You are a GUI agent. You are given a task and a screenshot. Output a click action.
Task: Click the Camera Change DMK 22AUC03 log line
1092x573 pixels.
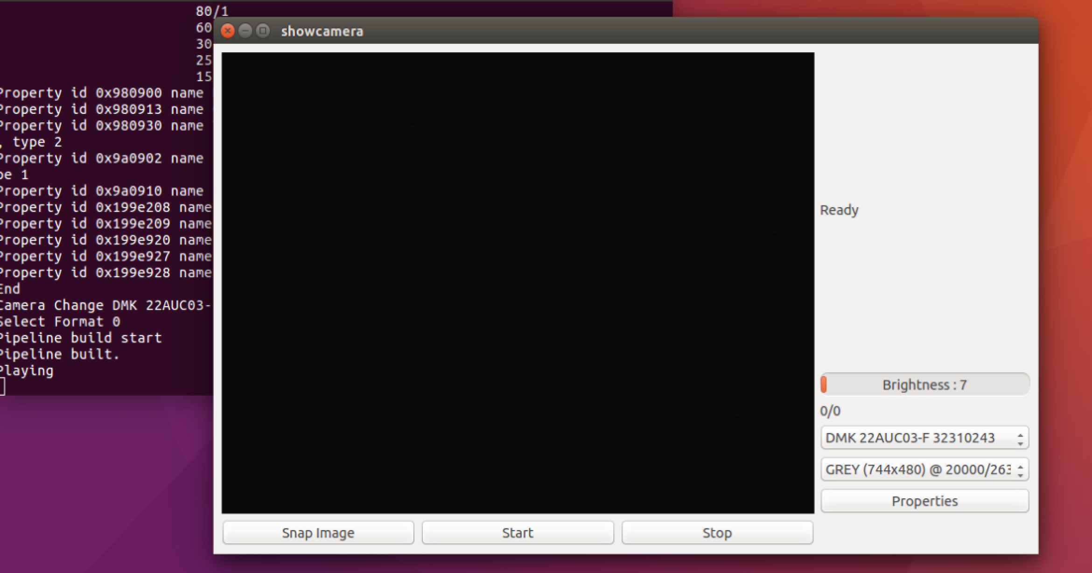pyautogui.click(x=105, y=305)
